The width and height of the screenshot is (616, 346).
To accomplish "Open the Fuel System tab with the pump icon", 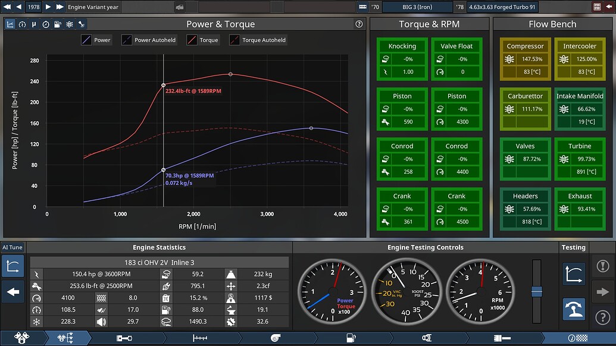I will click(352, 338).
